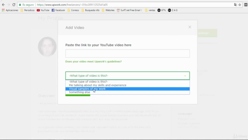Open the YouTube bookmark
The width and height of the screenshot is (248, 140).
[43, 10]
